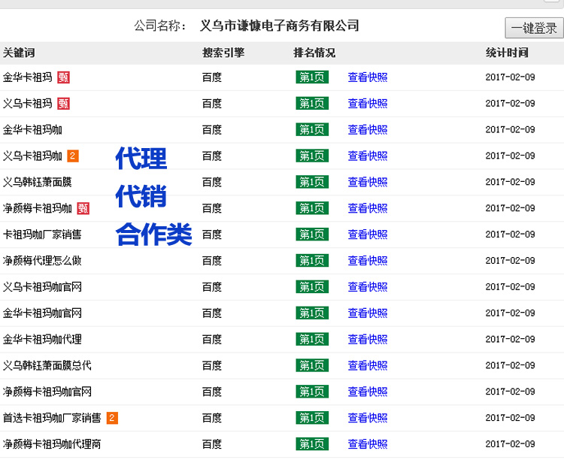This screenshot has height=466, width=564.
Task: Click red badge beside 金华卡祖玛
Action: (64, 77)
